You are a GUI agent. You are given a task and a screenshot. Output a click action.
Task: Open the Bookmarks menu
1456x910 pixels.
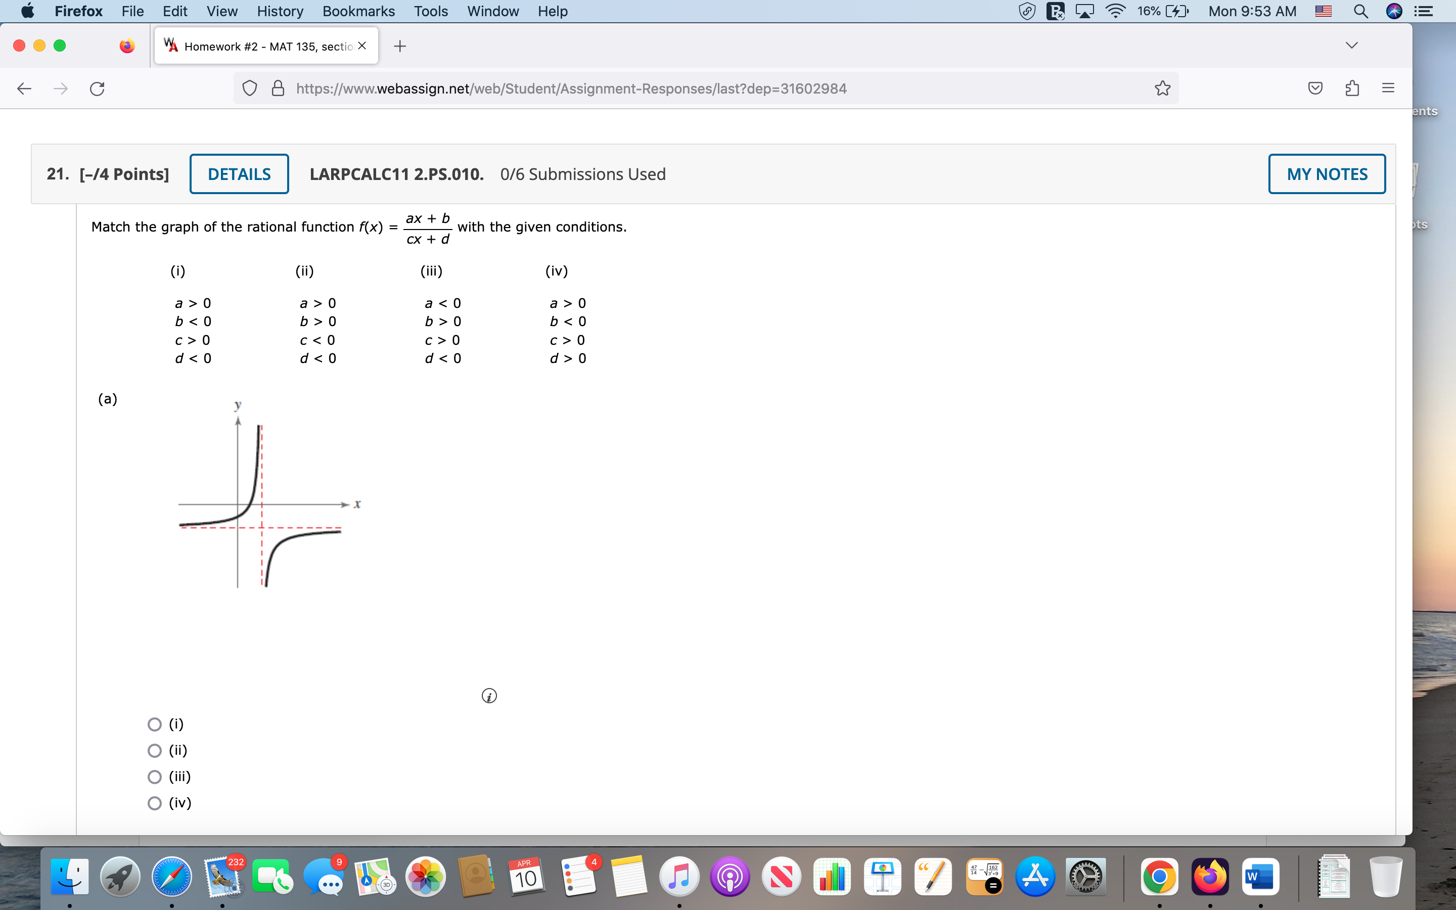358,12
